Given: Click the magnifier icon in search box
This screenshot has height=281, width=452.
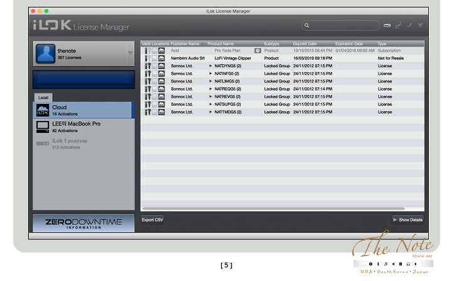Looking at the screenshot, I should [x=307, y=25].
